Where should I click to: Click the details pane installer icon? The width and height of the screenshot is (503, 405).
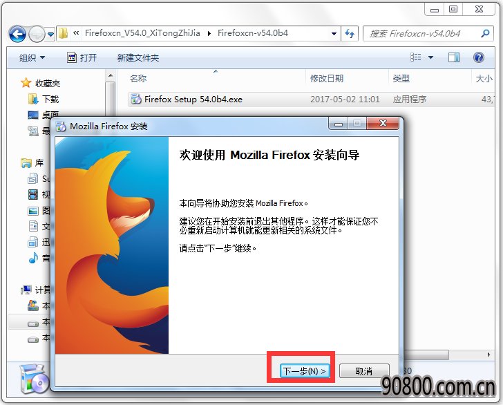click(35, 379)
